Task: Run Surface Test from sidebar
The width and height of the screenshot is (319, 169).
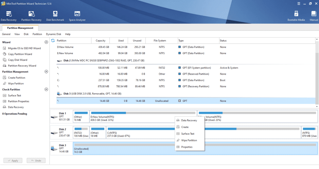Action: (12, 96)
